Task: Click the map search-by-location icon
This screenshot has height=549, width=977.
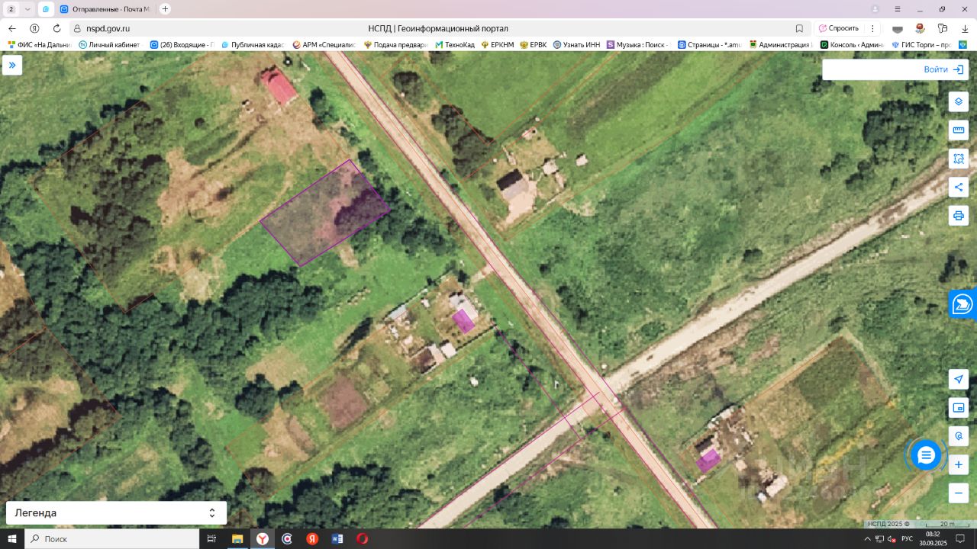Action: point(959,436)
